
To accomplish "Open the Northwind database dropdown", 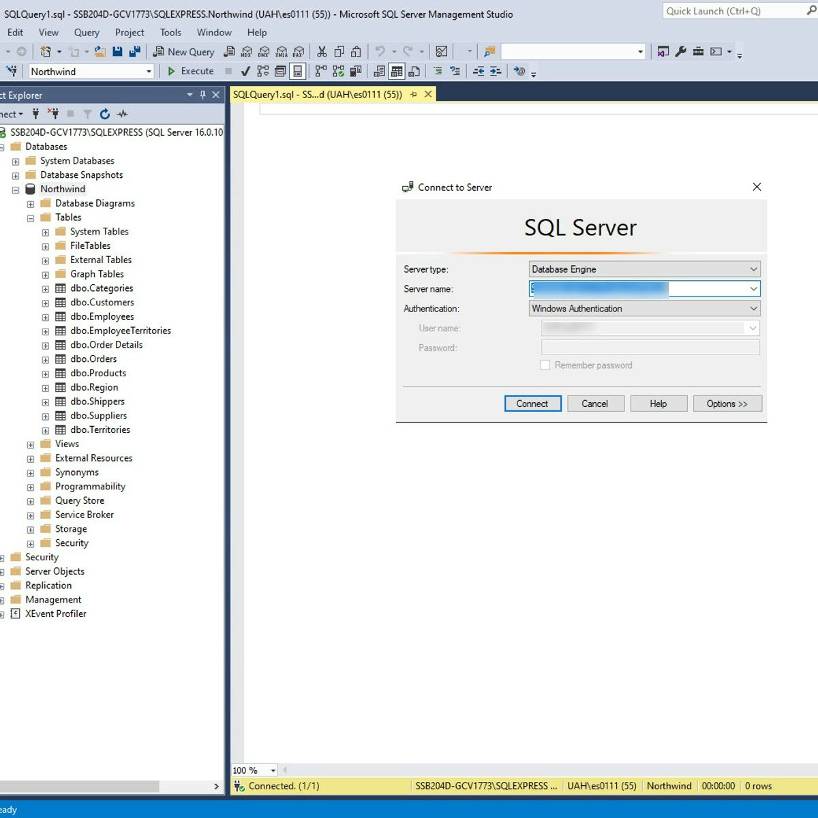I will pyautogui.click(x=149, y=71).
